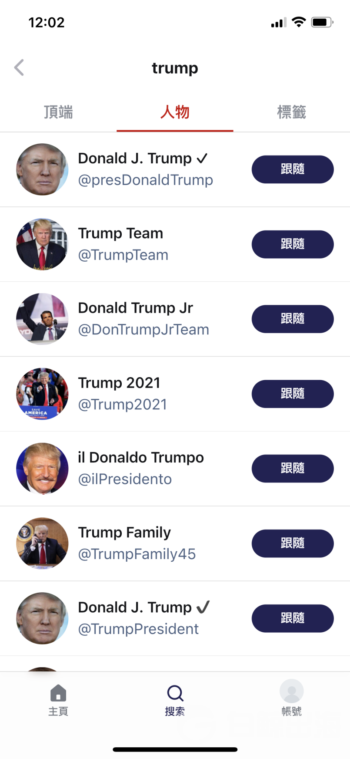Switch to the 頂端 tab
Viewport: 350px width, 759px height.
pos(58,112)
